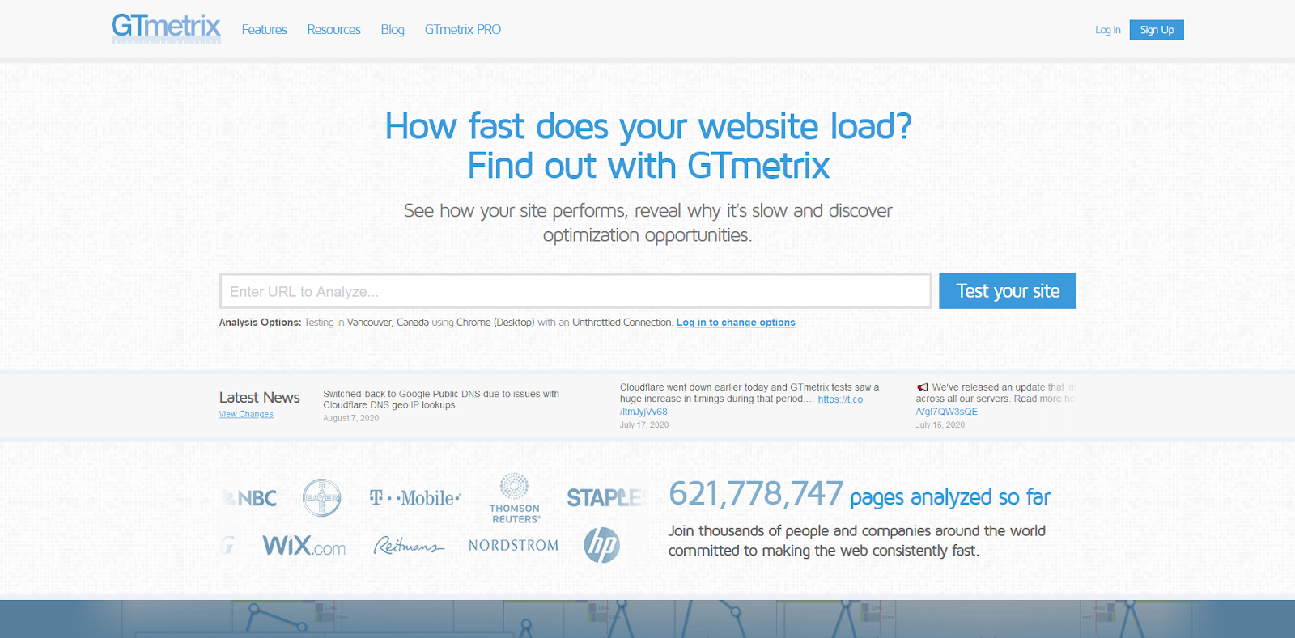Click the NBC logo
The width and height of the screenshot is (1295, 638).
[x=253, y=498]
